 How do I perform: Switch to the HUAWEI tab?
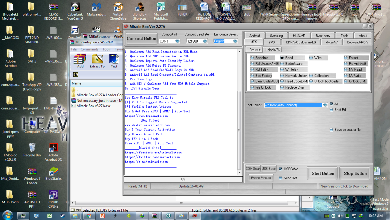[299, 36]
